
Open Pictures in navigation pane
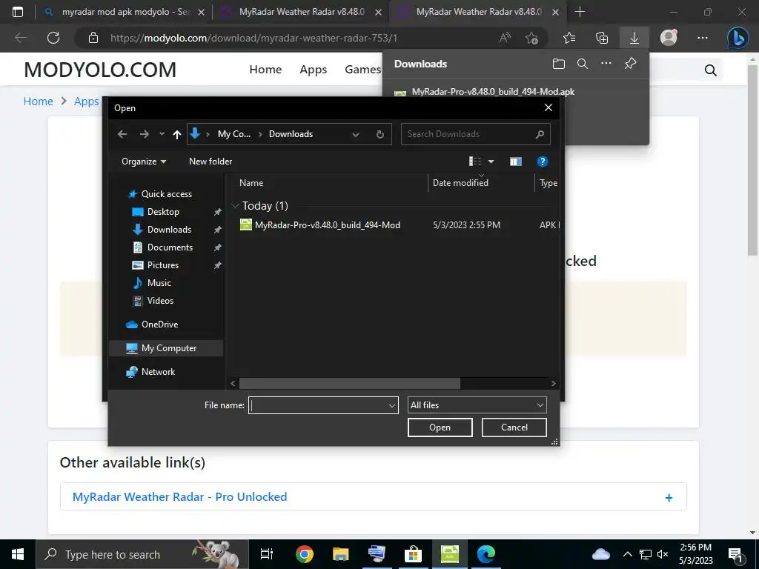162,265
